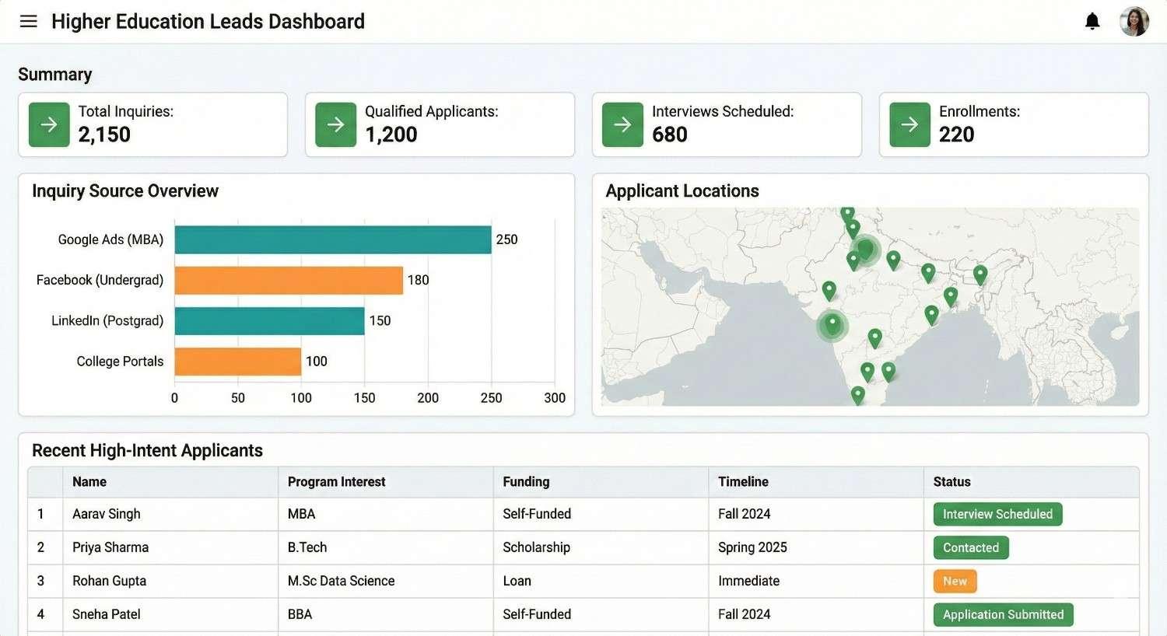Click the arrow icon on Enrollments card
This screenshot has height=636, width=1167.
(x=909, y=124)
